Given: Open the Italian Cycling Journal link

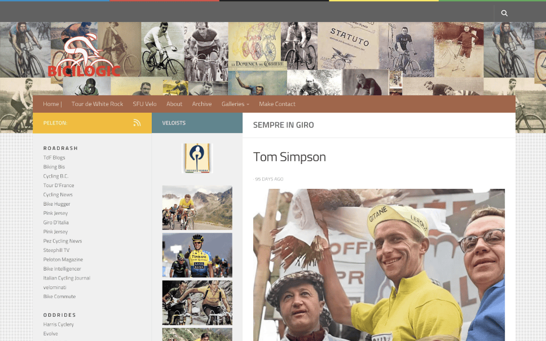Looking at the screenshot, I should tap(67, 278).
